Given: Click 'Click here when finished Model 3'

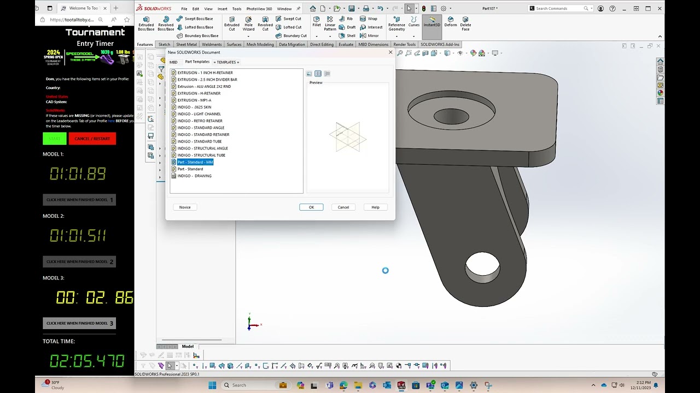Looking at the screenshot, I should pos(79,323).
